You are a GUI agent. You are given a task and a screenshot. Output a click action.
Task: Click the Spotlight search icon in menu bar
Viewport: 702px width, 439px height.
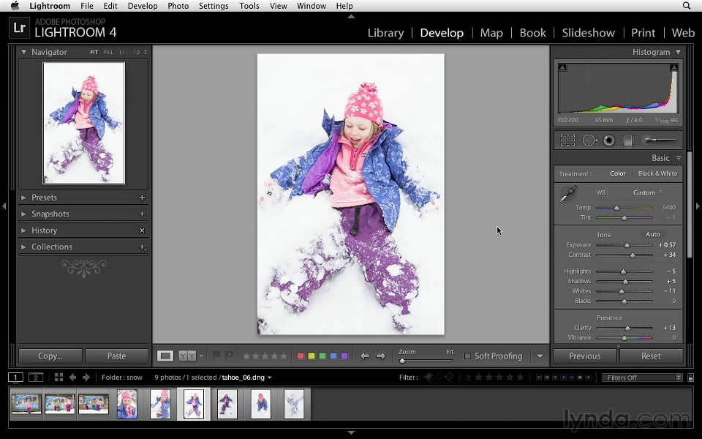687,6
